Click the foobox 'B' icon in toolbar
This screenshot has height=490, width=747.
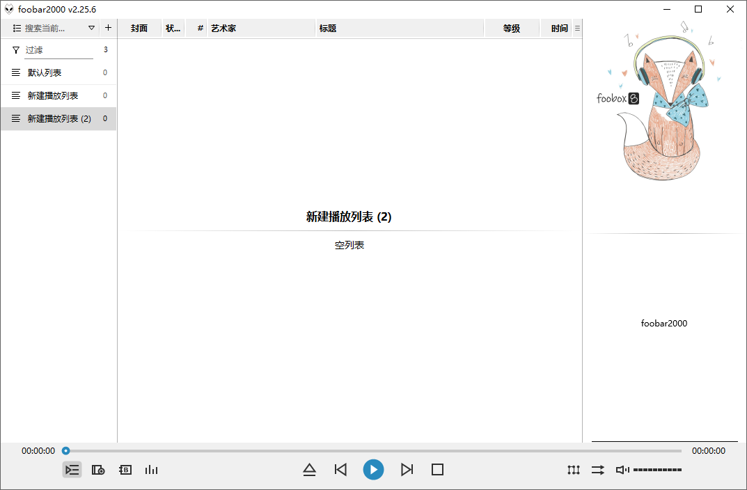click(125, 470)
